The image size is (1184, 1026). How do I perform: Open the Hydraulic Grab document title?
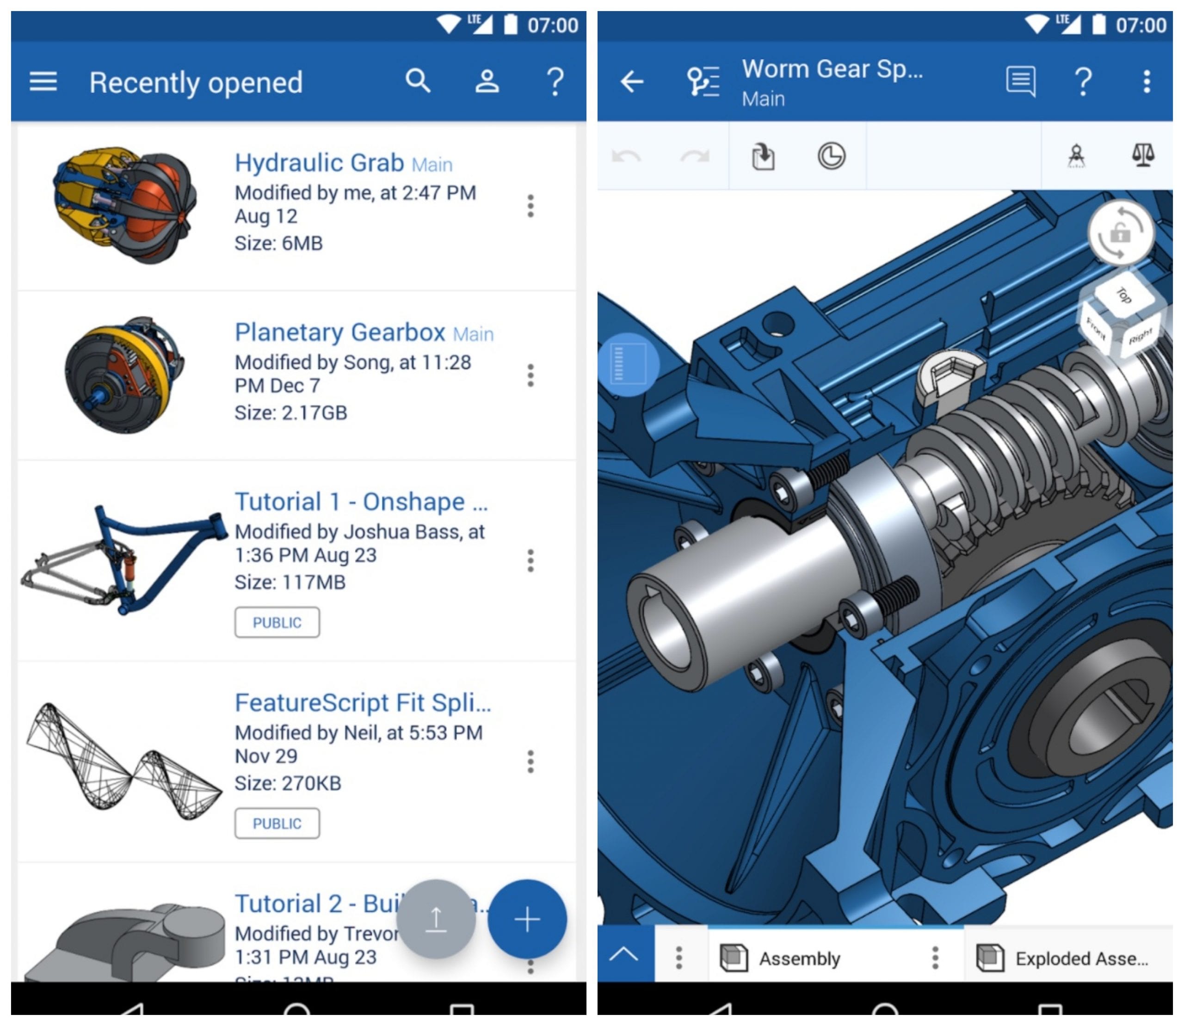pyautogui.click(x=319, y=163)
